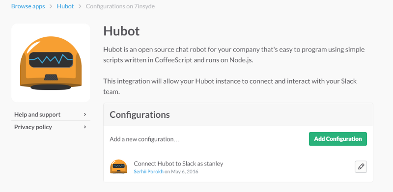
Task: Go to Browse apps breadcrumb
Action: point(28,6)
